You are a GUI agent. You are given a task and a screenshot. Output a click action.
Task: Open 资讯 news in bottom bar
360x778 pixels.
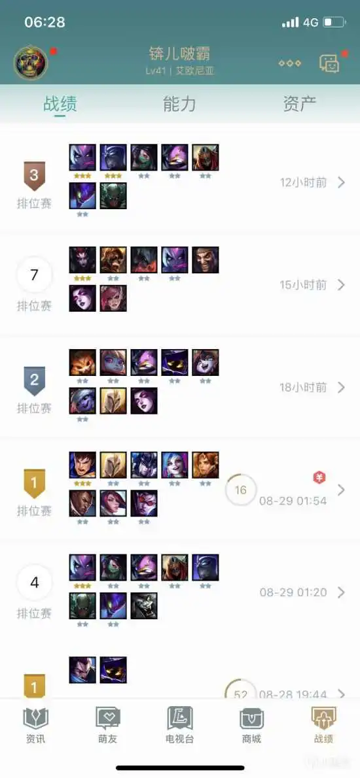click(x=36, y=725)
